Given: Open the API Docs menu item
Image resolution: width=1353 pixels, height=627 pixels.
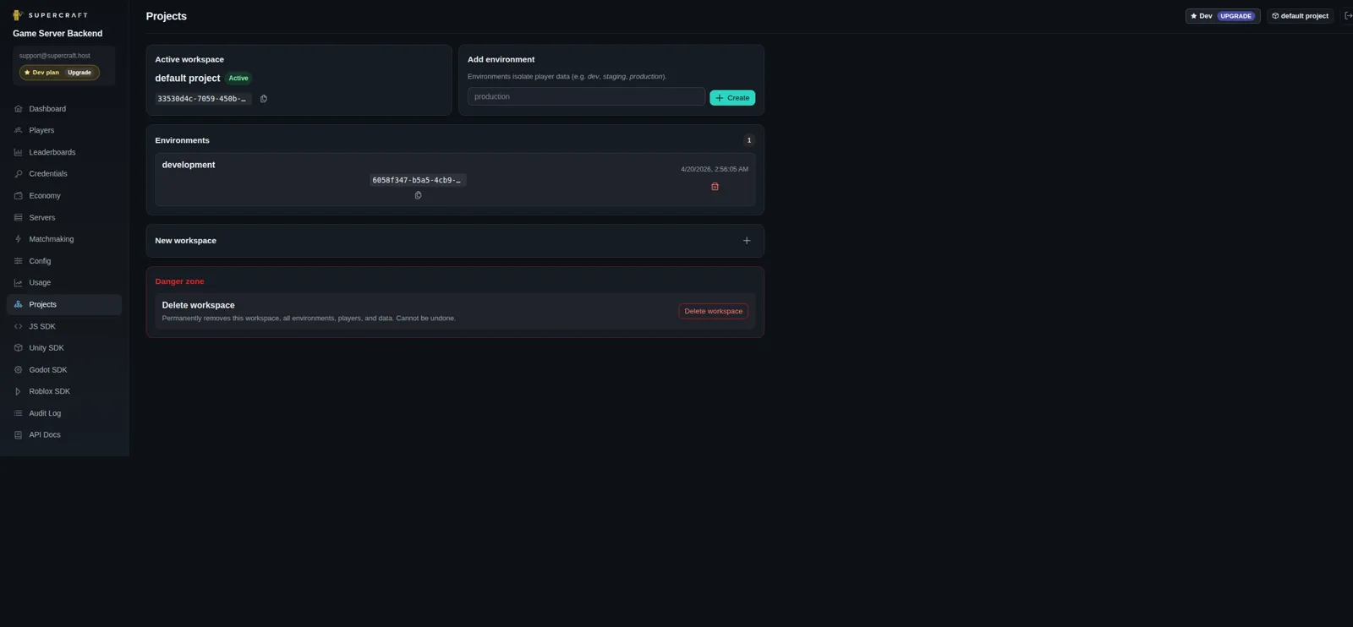Looking at the screenshot, I should 64,435.
